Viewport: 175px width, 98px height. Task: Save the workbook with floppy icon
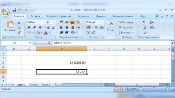coord(14,10)
